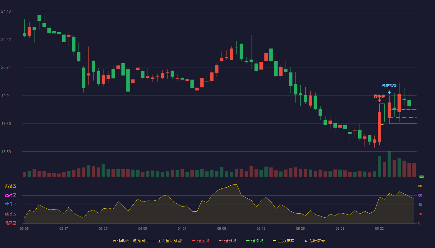Image resolution: width=435 pixels, height=248 pixels.
Task: Click the blue 强龙抬头 arrow marker
Action: [389, 92]
